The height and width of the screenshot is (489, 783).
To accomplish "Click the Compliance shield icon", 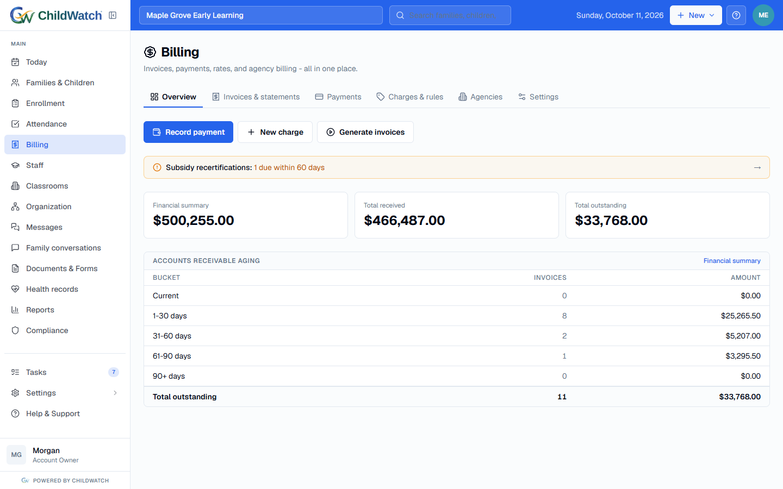I will (15, 330).
